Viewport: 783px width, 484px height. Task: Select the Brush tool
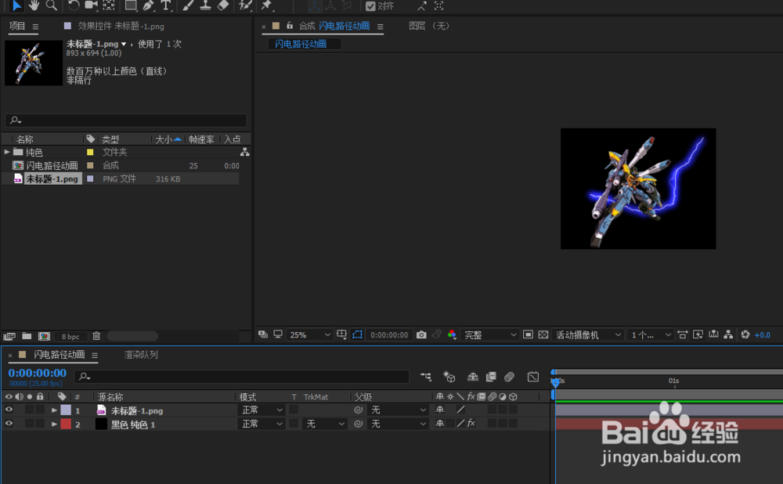(188, 5)
